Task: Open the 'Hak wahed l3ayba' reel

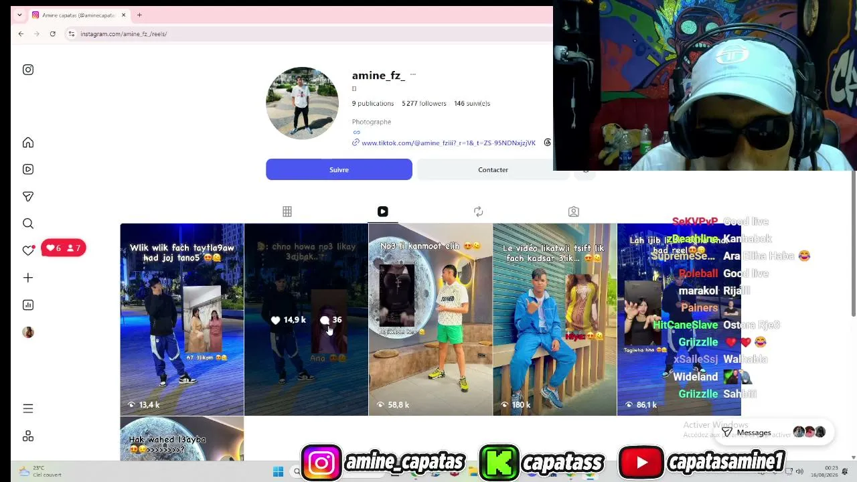Action: pyautogui.click(x=182, y=439)
